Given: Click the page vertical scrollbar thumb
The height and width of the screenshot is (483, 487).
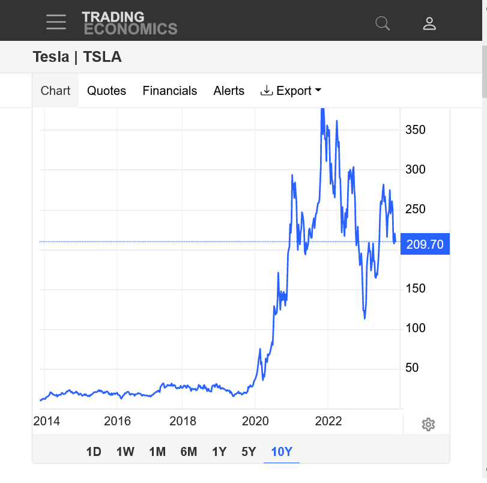Looking at the screenshot, I should 485,71.
